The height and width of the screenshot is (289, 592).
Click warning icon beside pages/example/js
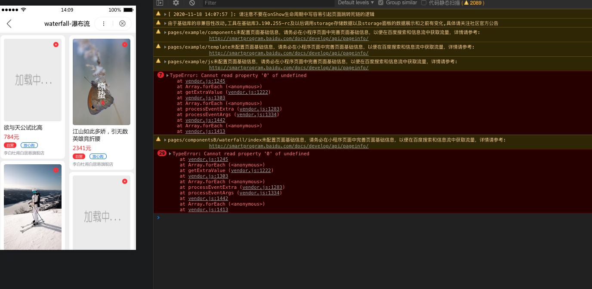(158, 61)
